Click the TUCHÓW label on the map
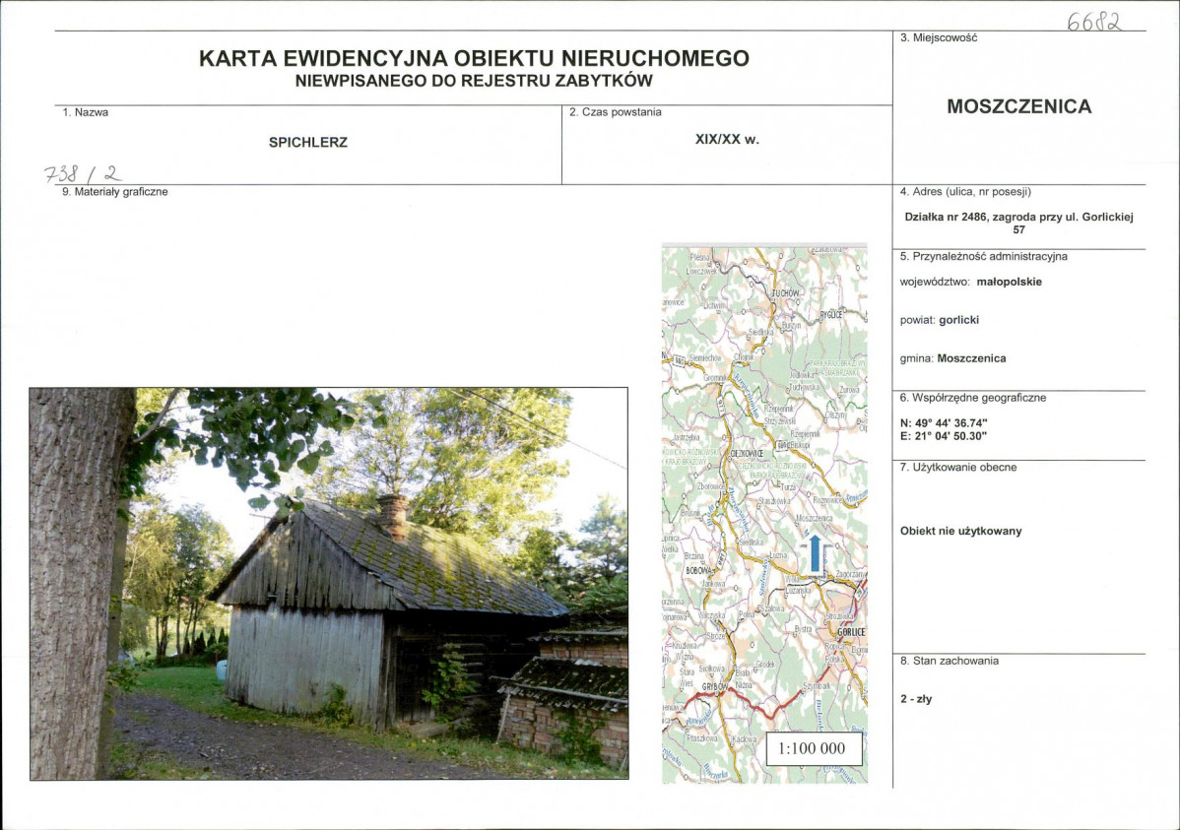The width and height of the screenshot is (1180, 830). [x=786, y=292]
